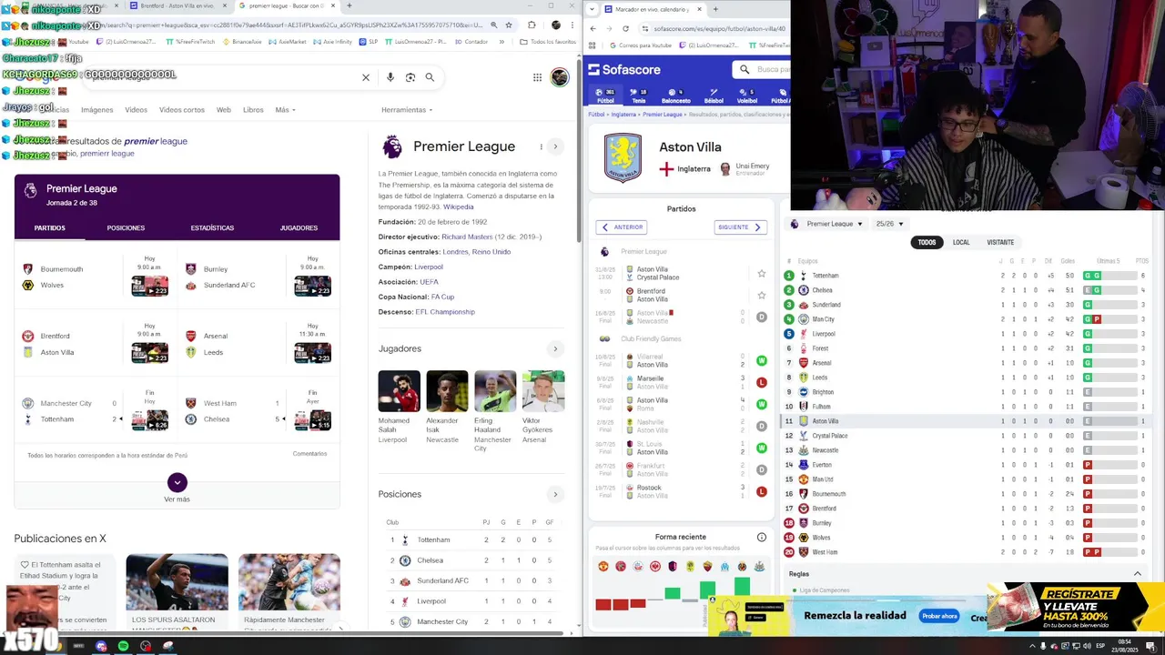1165x655 pixels.
Task: Start voice search with microphone icon
Action: 390,77
